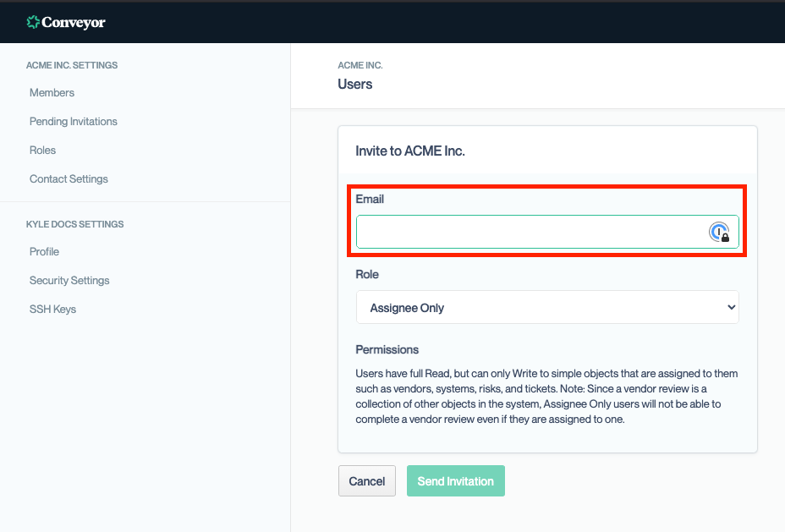Open Security Settings
Viewport: 785px width, 532px height.
[69, 281]
